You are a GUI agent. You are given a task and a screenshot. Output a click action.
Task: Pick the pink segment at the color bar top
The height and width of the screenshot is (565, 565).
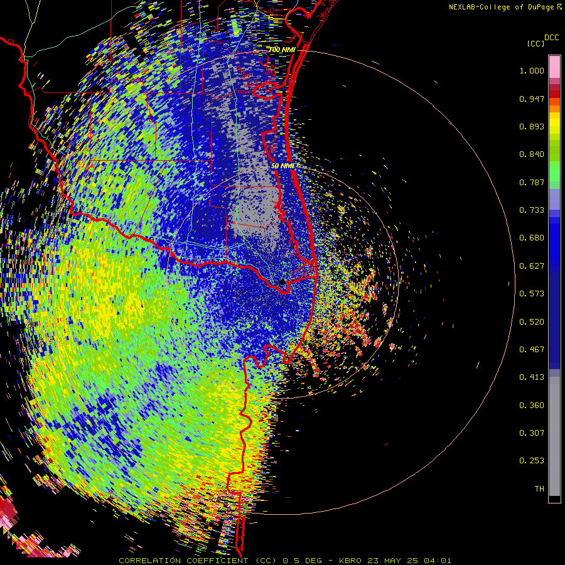(x=554, y=67)
